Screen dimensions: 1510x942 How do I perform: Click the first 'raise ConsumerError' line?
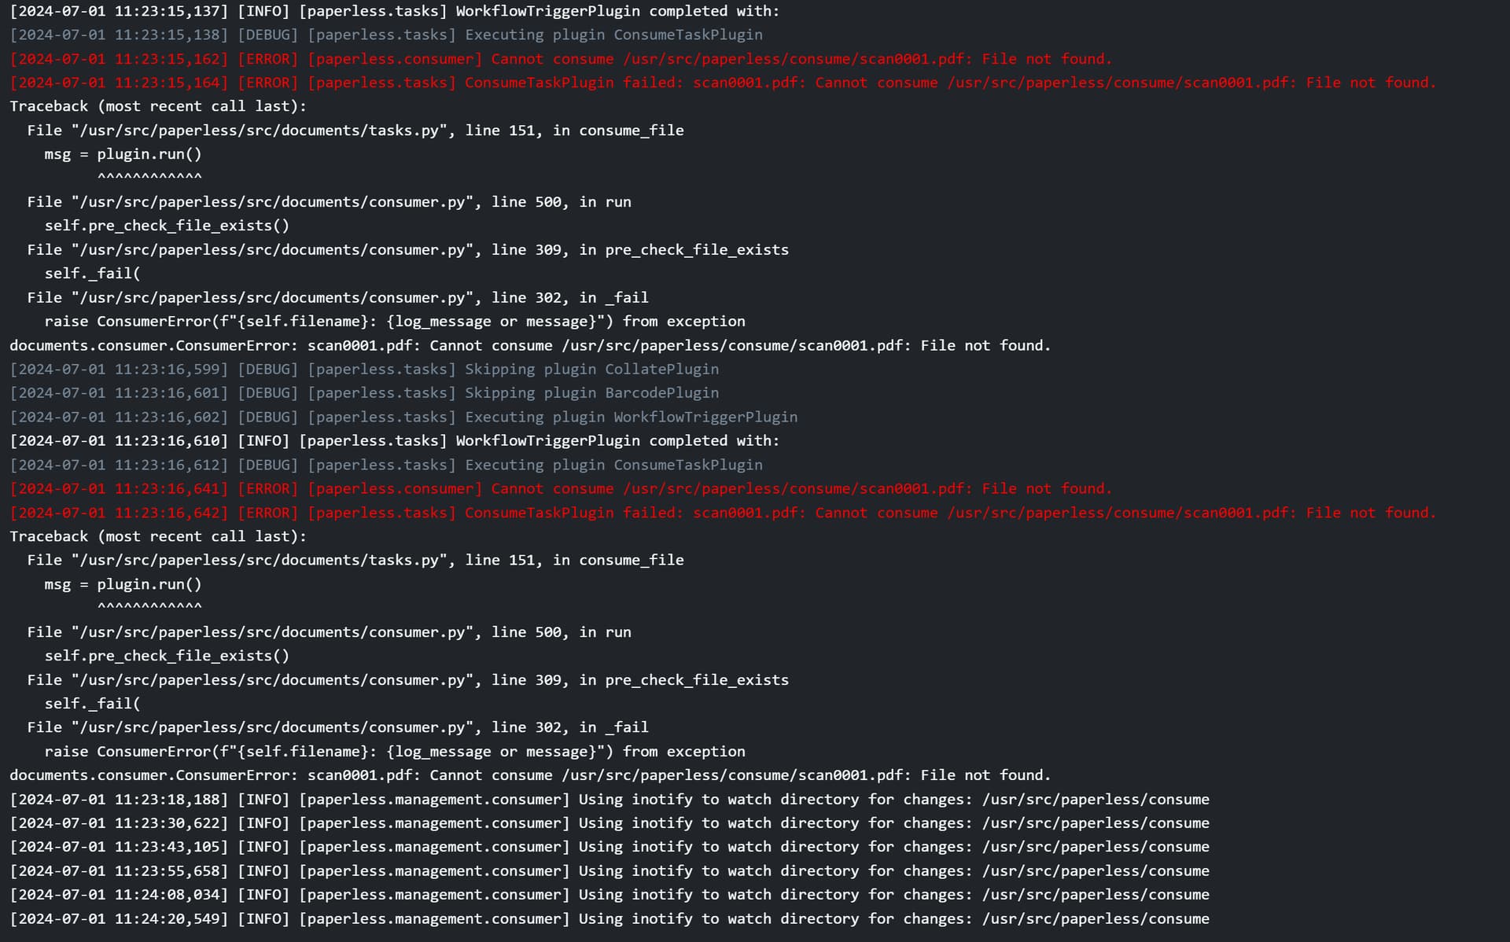(395, 322)
